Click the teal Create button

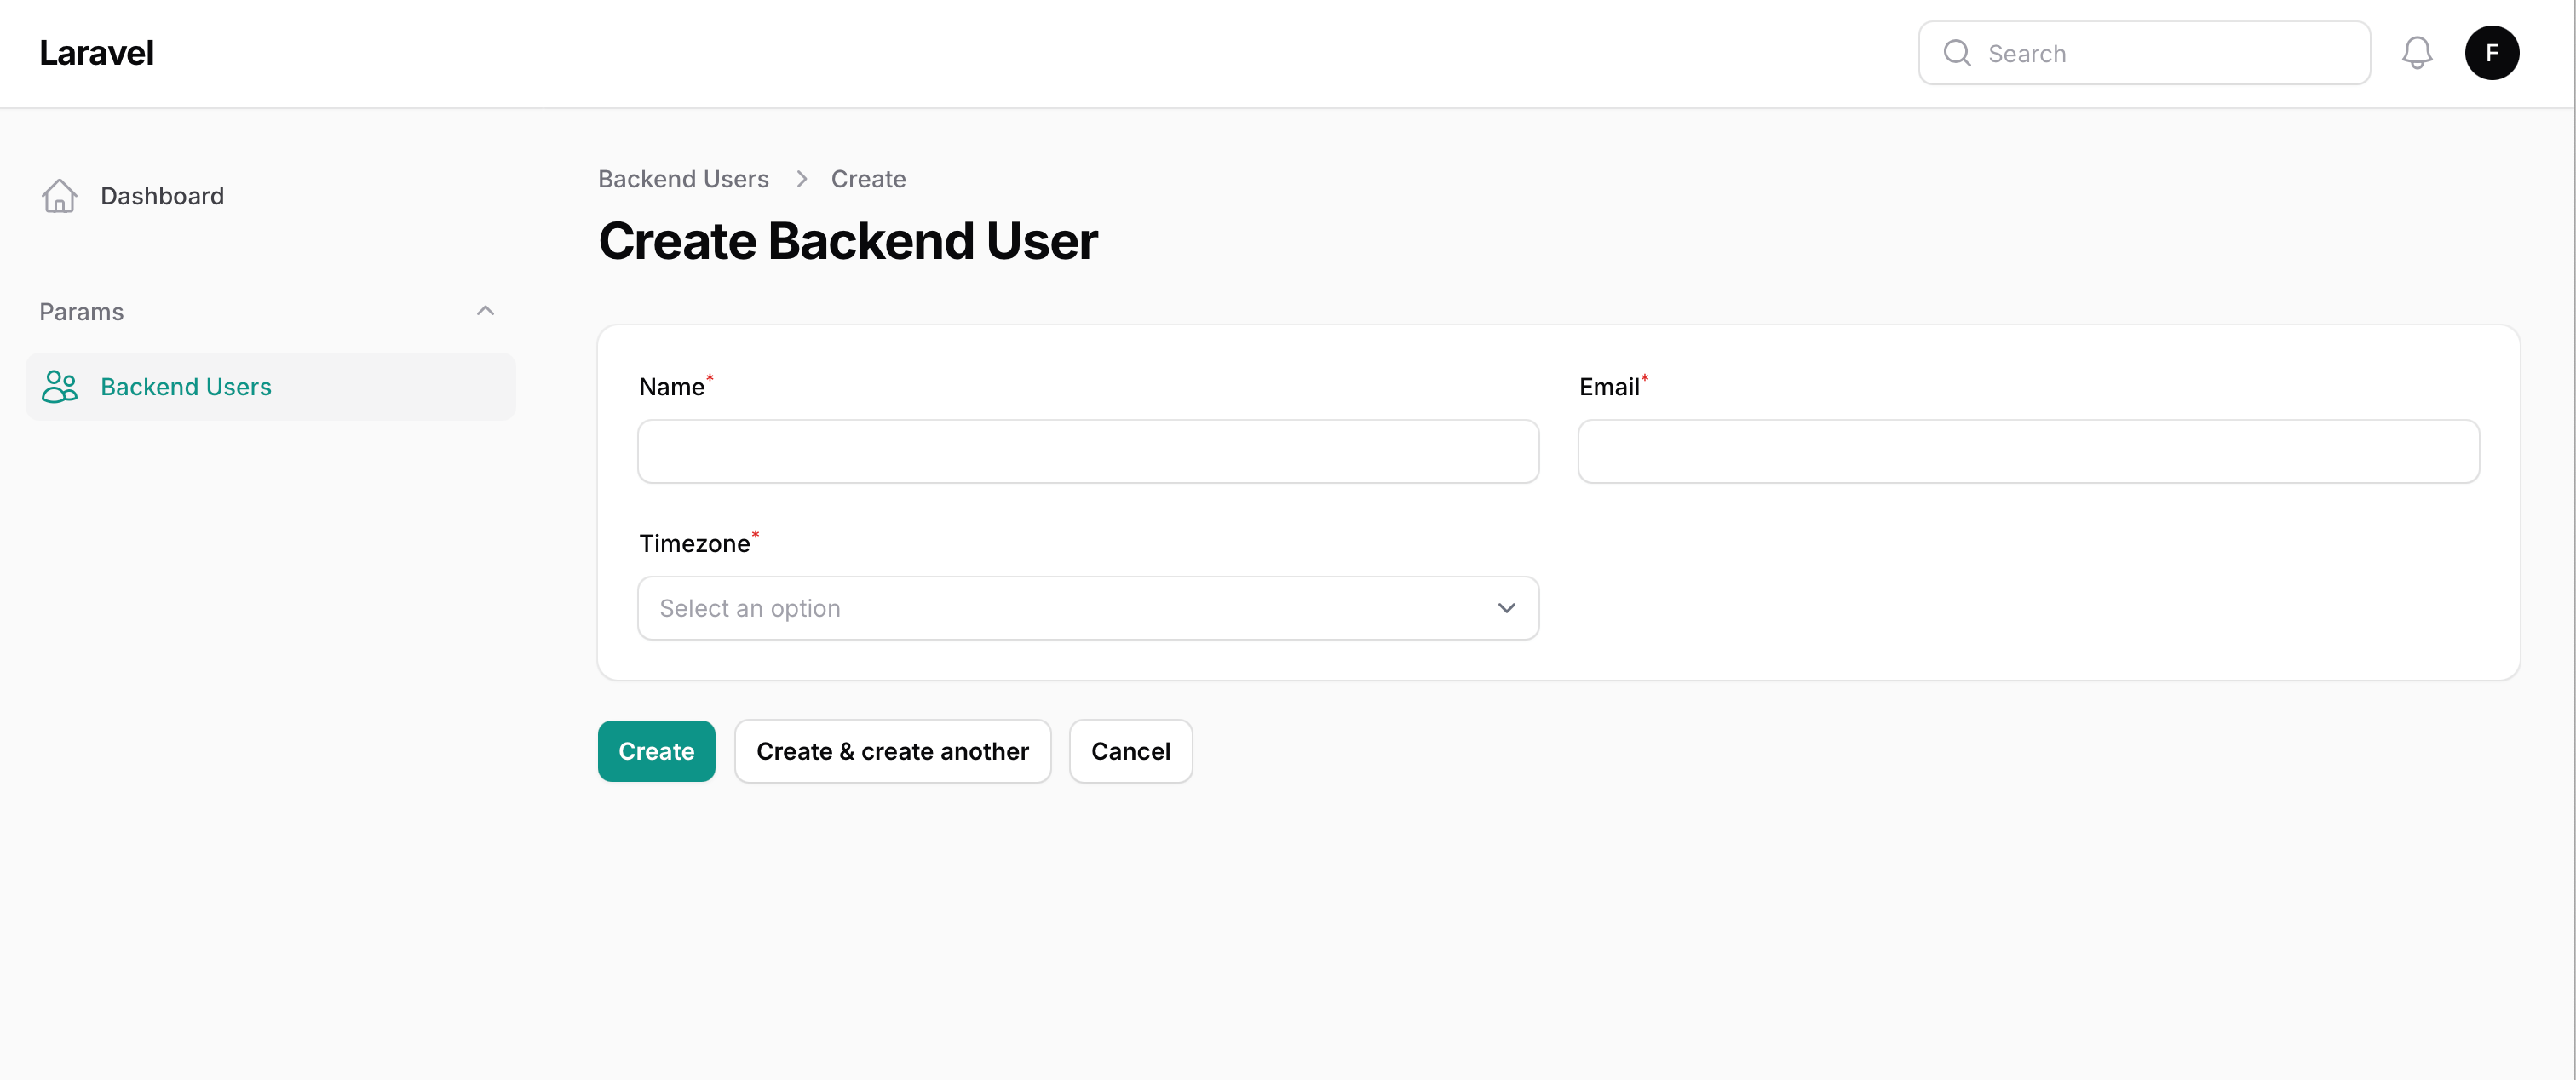point(656,751)
